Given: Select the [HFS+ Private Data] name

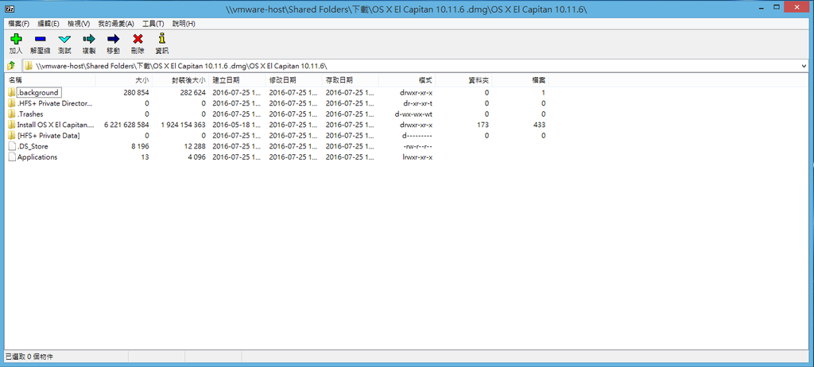Looking at the screenshot, I should 48,136.
